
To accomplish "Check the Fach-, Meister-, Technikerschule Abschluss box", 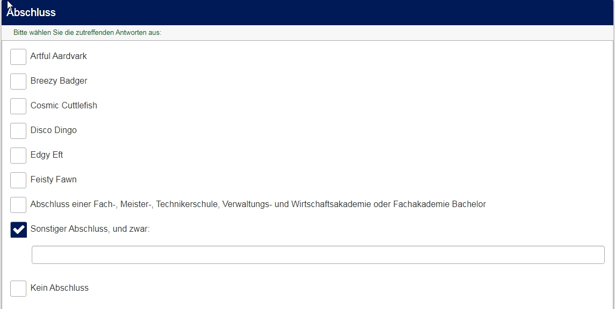I will point(18,204).
